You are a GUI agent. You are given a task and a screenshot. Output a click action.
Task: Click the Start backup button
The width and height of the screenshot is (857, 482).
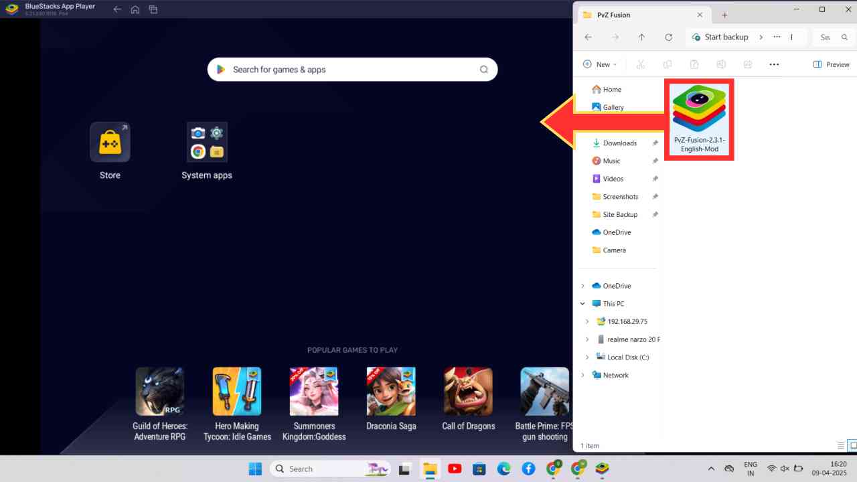tap(720, 37)
